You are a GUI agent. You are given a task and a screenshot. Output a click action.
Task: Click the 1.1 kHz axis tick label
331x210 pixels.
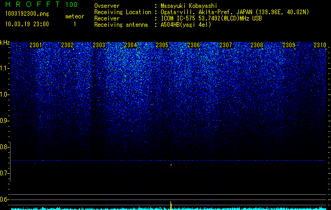tap(4, 68)
